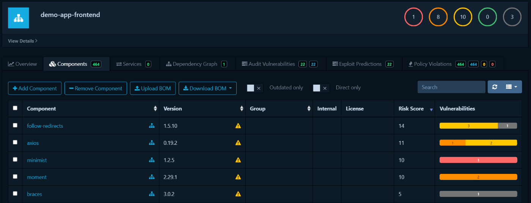Expand View Details for the project
This screenshot has height=203, width=531.
coord(22,41)
